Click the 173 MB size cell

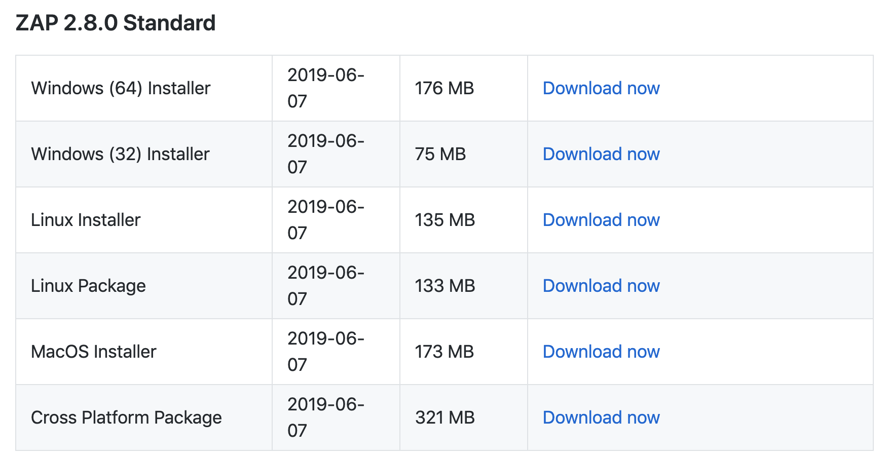(x=463, y=352)
